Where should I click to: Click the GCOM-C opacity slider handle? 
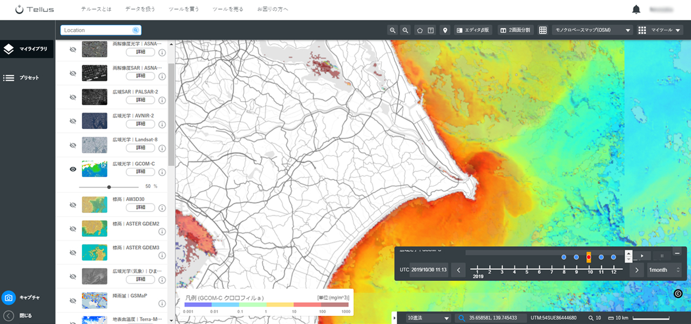[x=109, y=187]
